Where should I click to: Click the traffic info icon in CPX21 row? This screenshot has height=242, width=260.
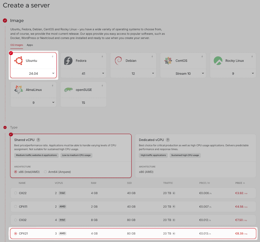(174, 234)
